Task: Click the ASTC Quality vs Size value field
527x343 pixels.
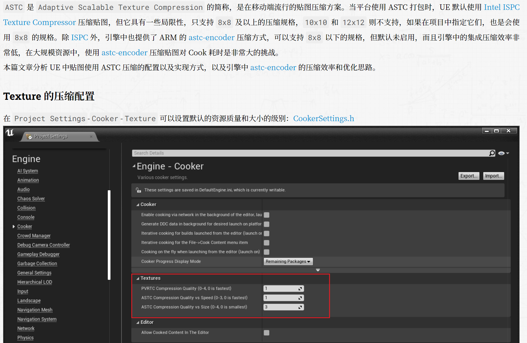Action: [x=284, y=307]
